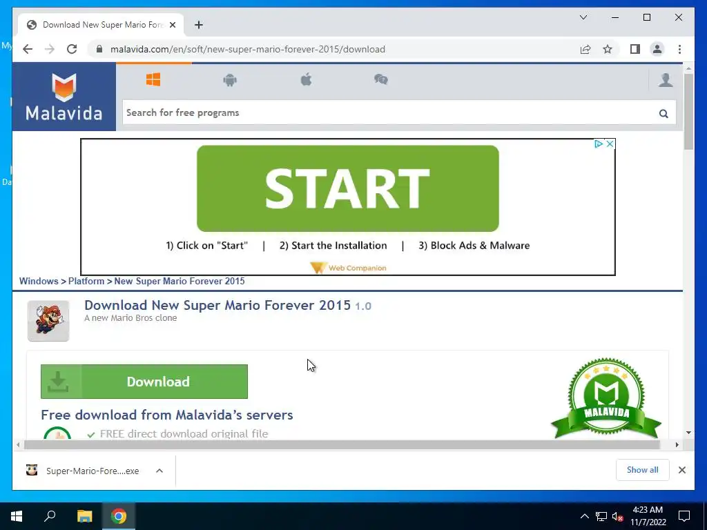Open the tab search chevron

pyautogui.click(x=583, y=17)
